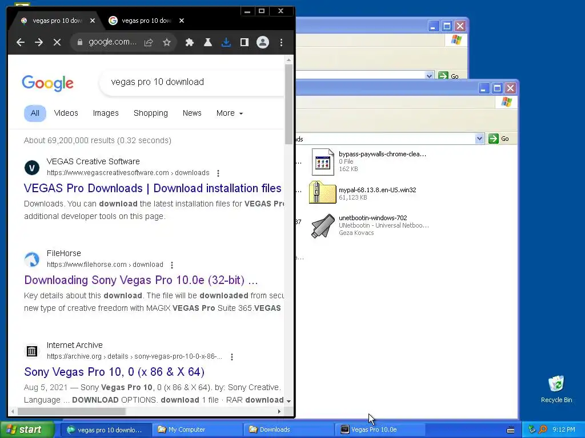
Task: Click the Google search box
Action: pyautogui.click(x=192, y=82)
